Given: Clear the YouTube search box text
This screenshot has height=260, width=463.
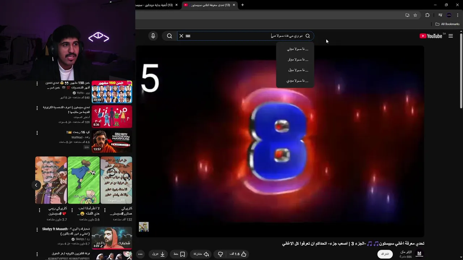Looking at the screenshot, I should pyautogui.click(x=181, y=36).
